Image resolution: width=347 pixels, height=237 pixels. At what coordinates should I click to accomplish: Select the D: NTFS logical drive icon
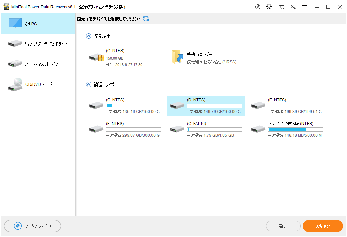pyautogui.click(x=177, y=105)
